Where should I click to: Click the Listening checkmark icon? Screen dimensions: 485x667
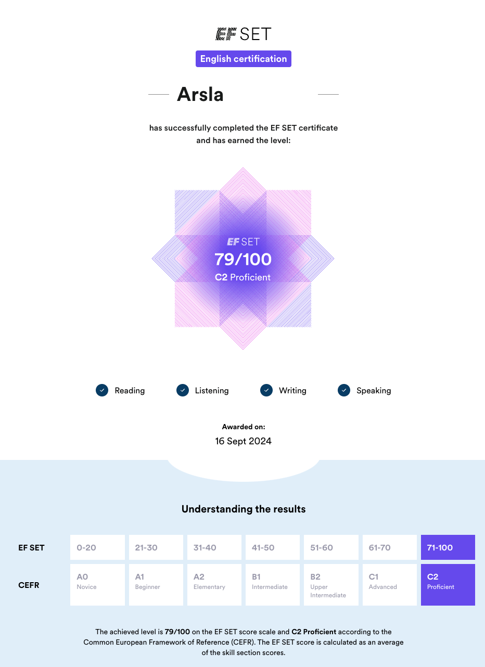(182, 390)
